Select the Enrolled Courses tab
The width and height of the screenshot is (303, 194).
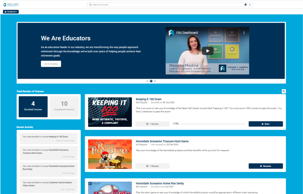[x=33, y=107]
